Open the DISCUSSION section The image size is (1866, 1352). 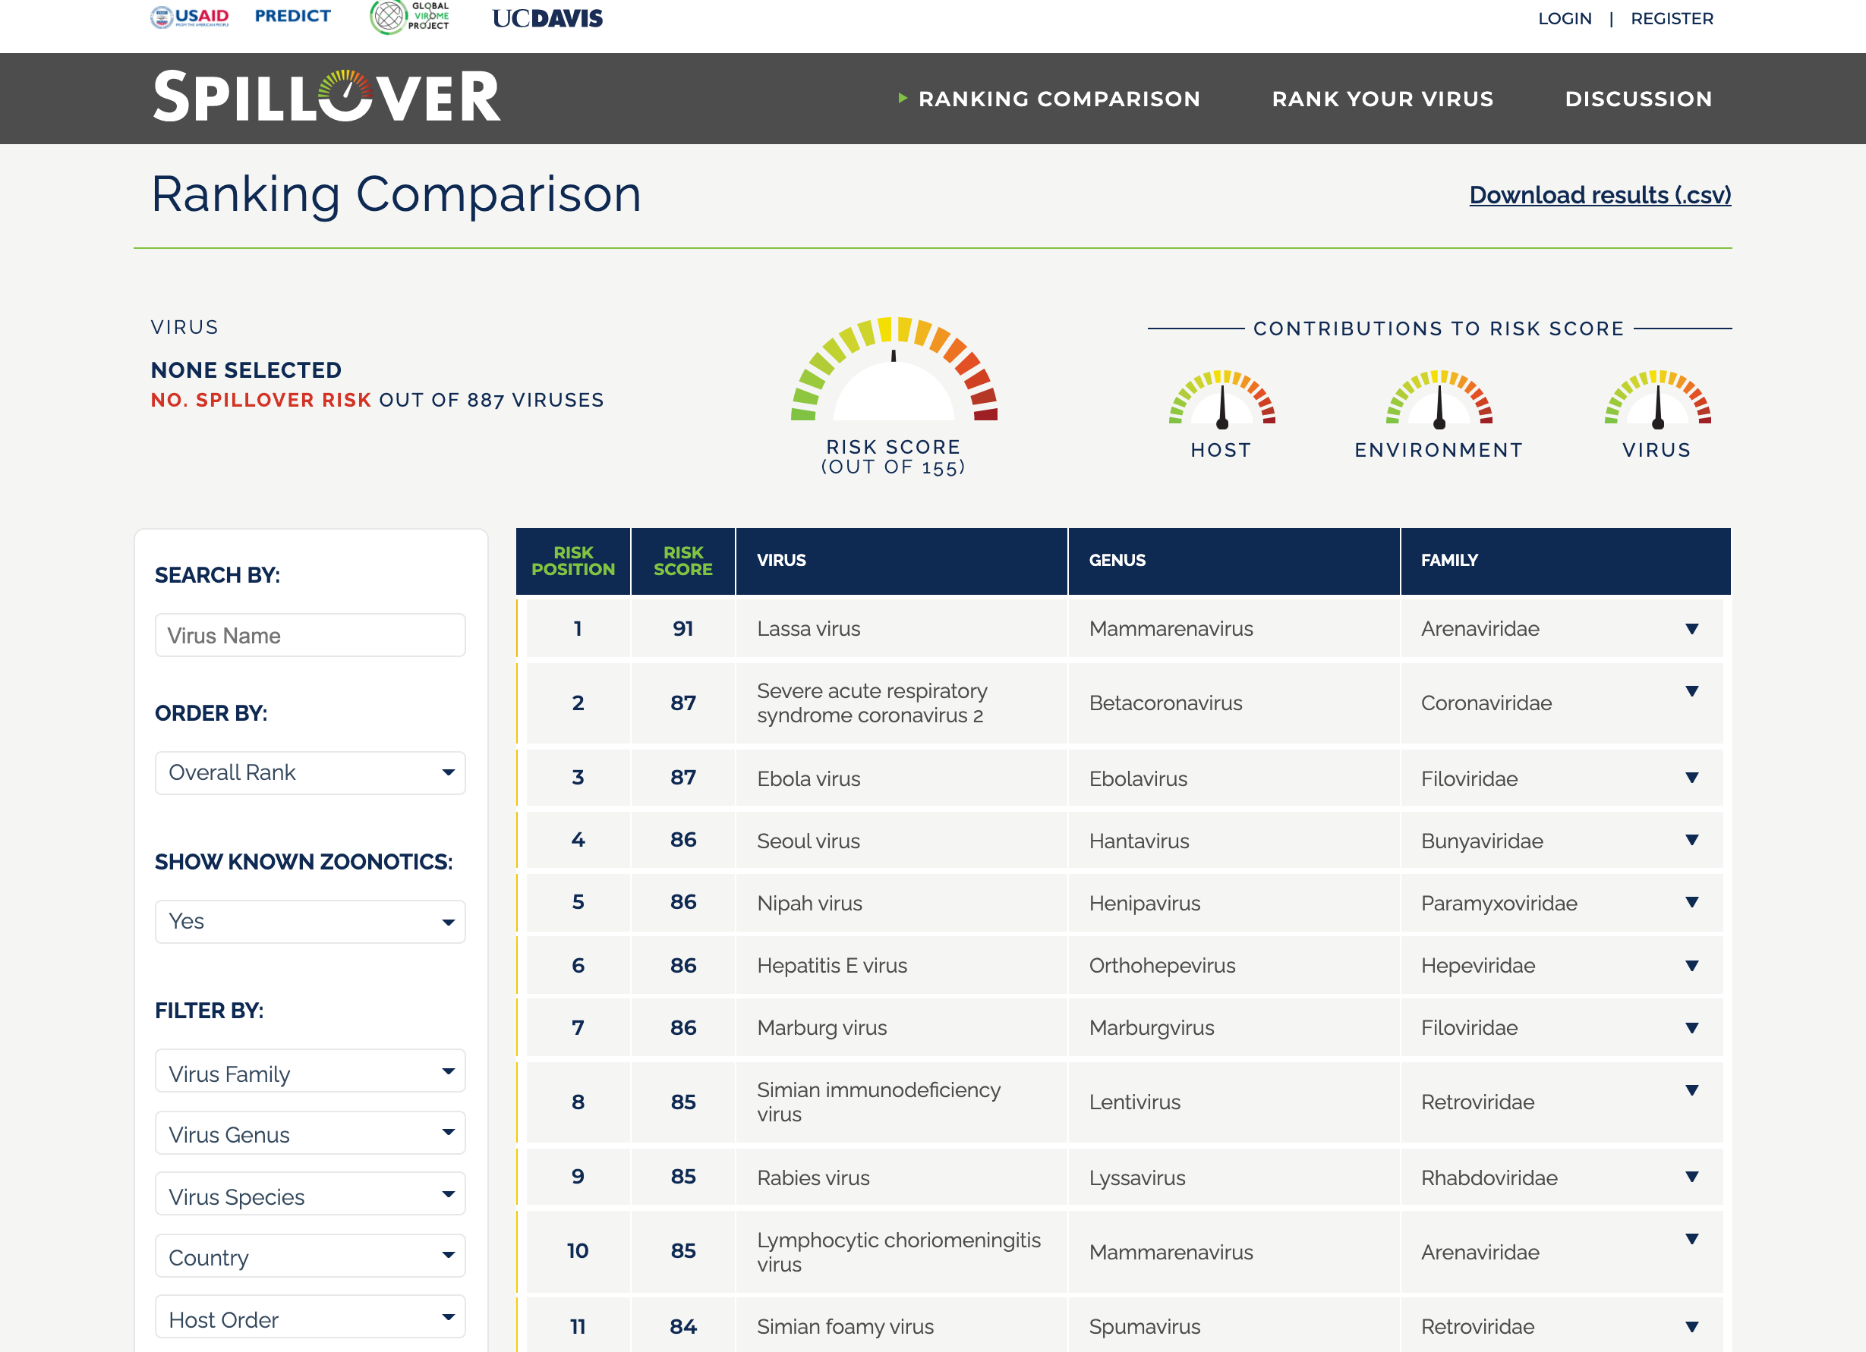(x=1639, y=99)
